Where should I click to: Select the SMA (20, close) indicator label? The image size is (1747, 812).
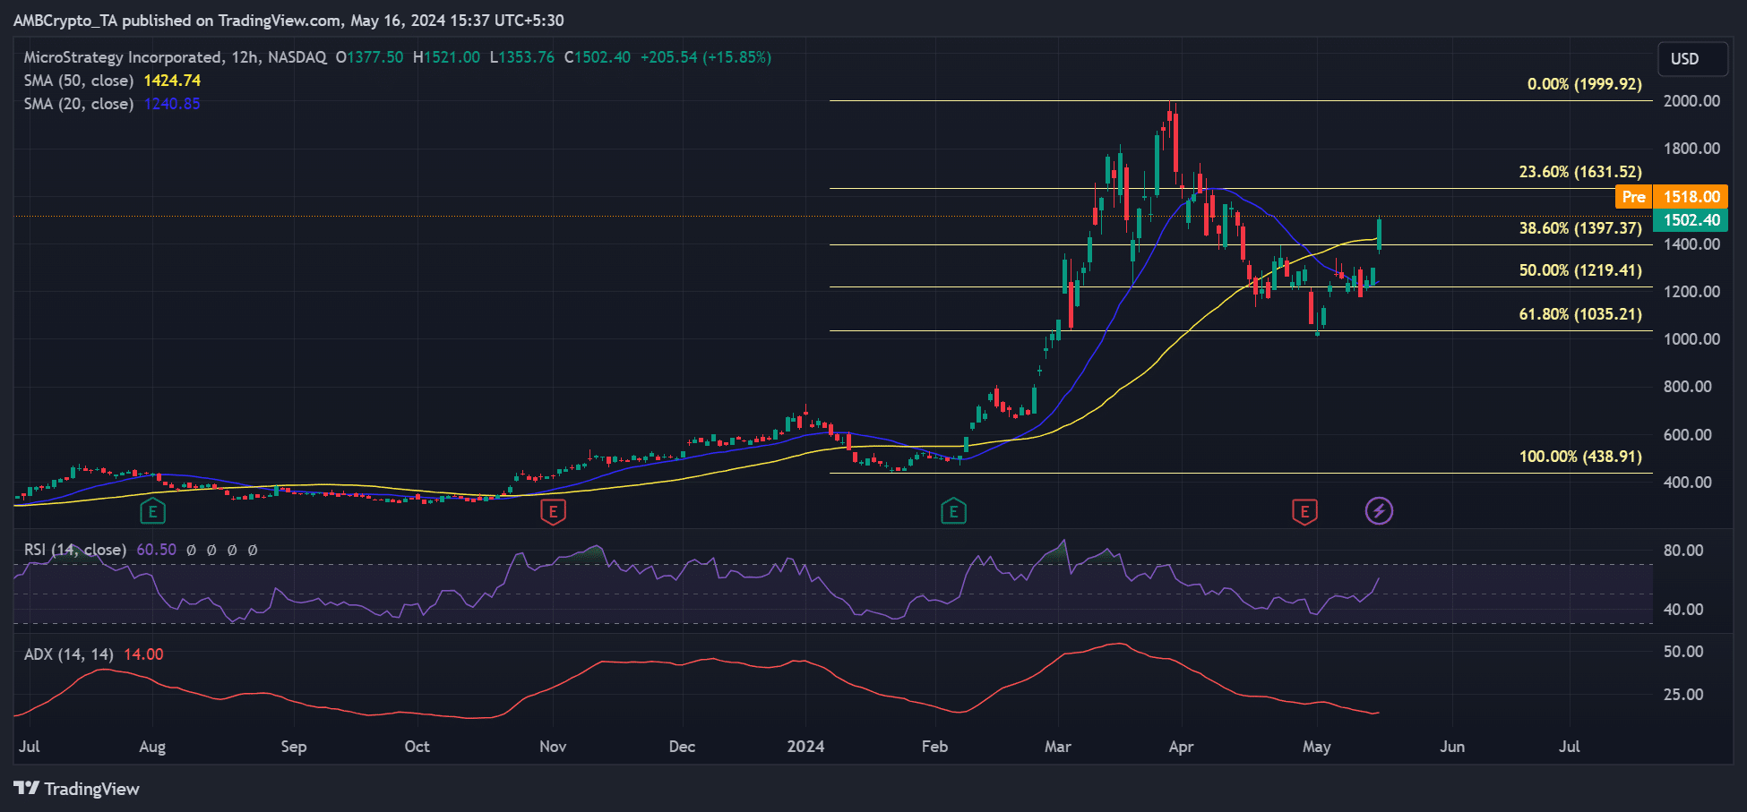[x=79, y=104]
